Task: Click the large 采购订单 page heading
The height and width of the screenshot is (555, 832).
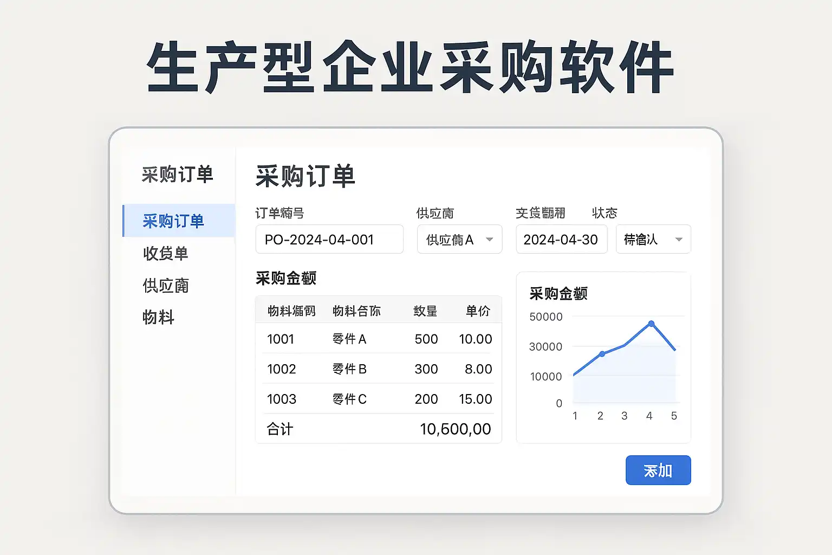Action: (x=305, y=176)
